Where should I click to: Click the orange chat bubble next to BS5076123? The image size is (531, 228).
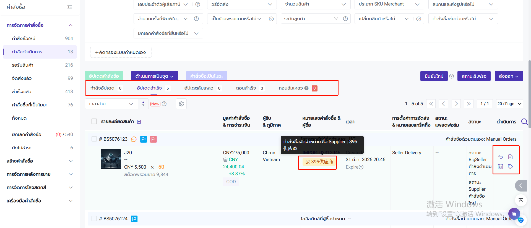coord(134,139)
